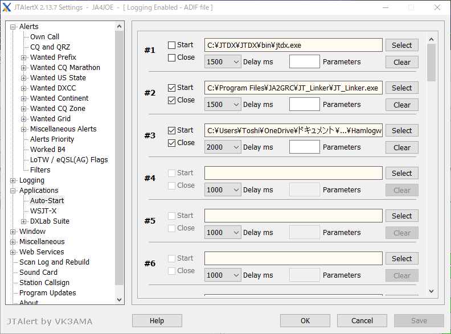Click Select button for application #1
Screen dimensions: 451x334
point(402,45)
